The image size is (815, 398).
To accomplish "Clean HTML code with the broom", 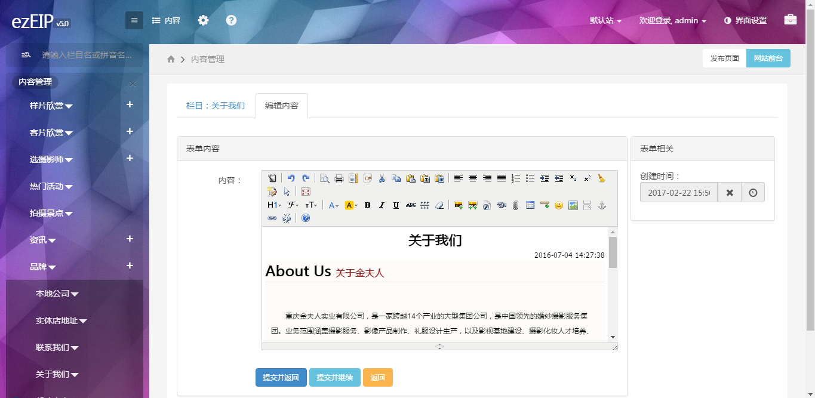I will coord(601,178).
